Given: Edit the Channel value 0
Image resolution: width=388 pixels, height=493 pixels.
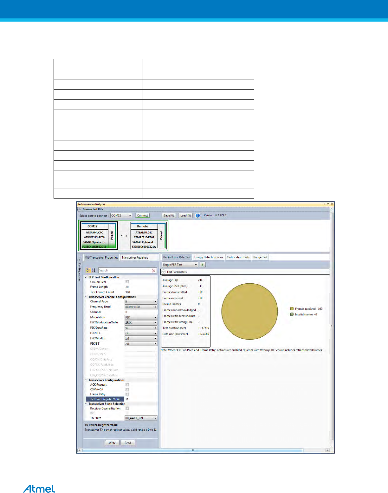Looking at the screenshot, I should click(141, 312).
